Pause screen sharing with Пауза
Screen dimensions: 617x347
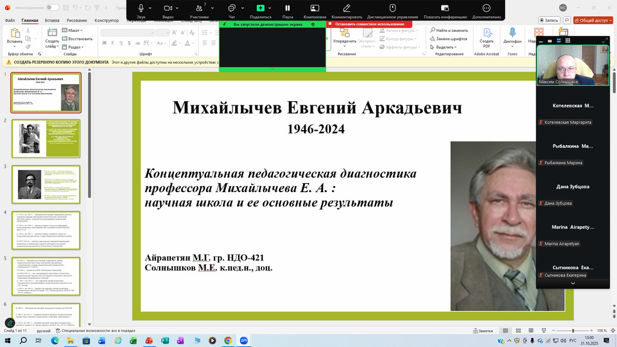[287, 8]
